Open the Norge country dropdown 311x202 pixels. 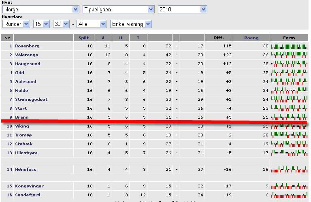tap(40, 9)
